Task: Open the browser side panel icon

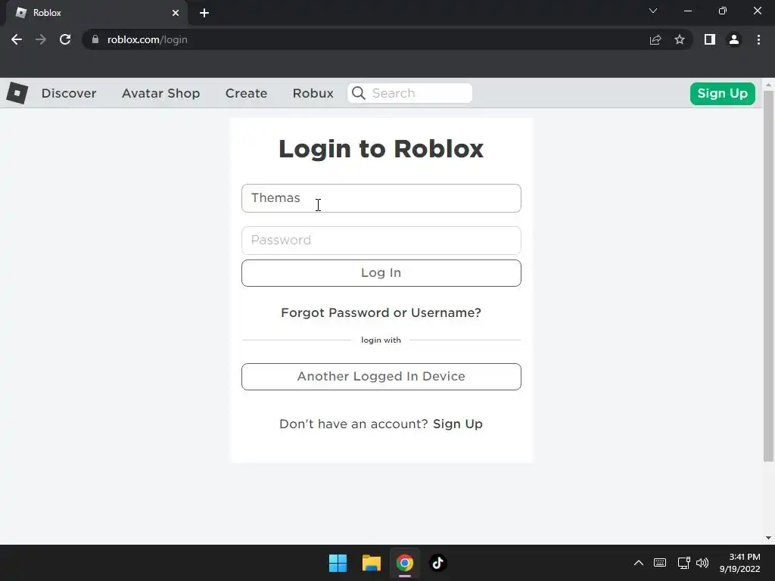Action: pos(710,39)
